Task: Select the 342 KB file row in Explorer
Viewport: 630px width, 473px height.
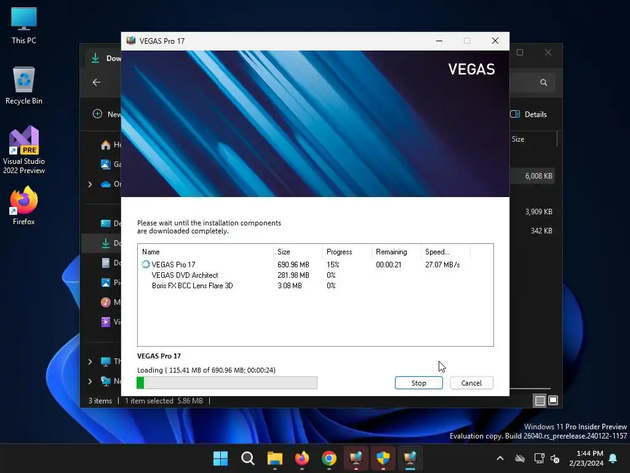Action: (532, 231)
